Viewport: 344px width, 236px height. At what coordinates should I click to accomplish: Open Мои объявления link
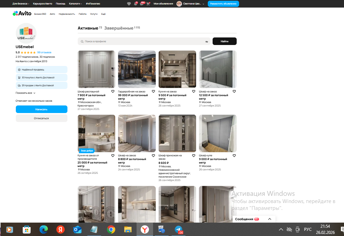[x=163, y=4]
